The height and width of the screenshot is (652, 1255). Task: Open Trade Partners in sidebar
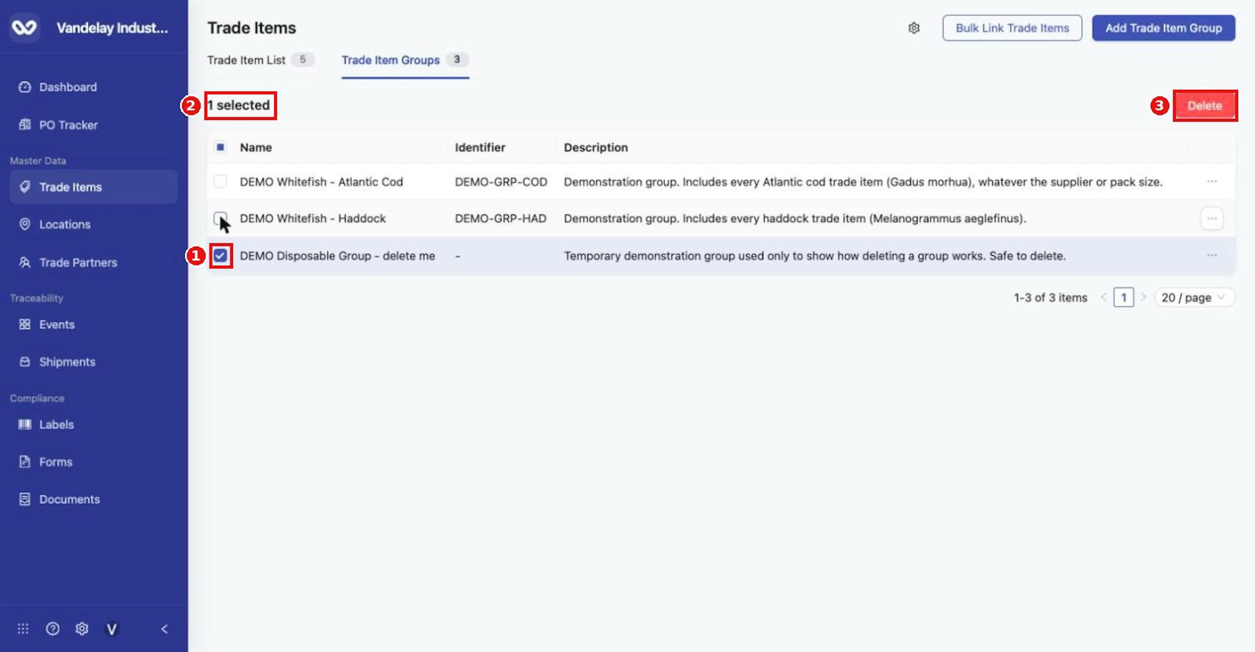pyautogui.click(x=93, y=262)
